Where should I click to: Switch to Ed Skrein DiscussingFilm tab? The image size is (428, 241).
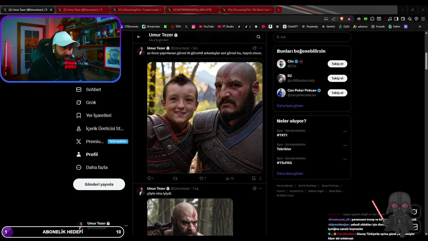(247, 10)
